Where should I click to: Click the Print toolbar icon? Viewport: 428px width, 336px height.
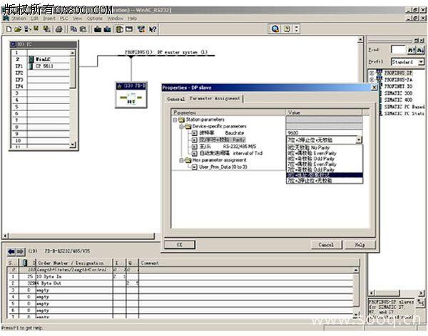(59, 29)
